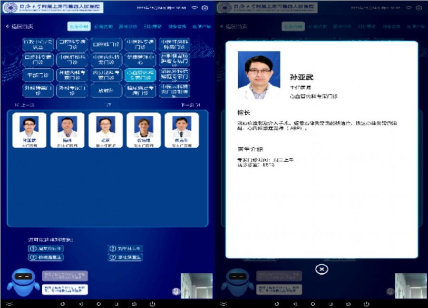Tap the robot assistant mascot on the left screen
Image resolution: width=428 pixels, height=308 pixels.
[x=23, y=282]
